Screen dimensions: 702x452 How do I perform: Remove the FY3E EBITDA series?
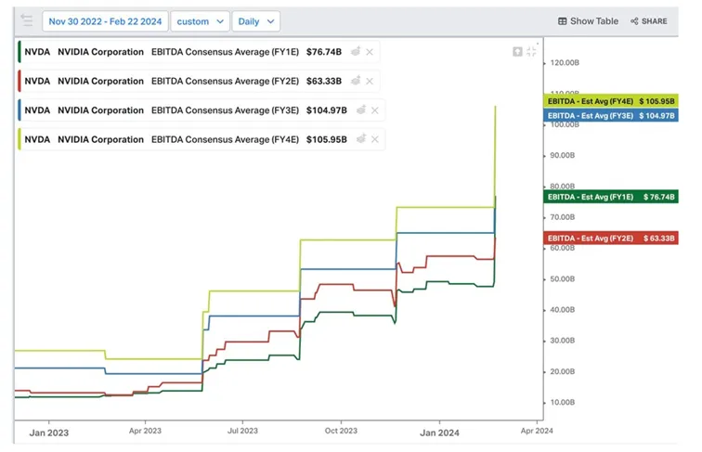click(x=375, y=110)
